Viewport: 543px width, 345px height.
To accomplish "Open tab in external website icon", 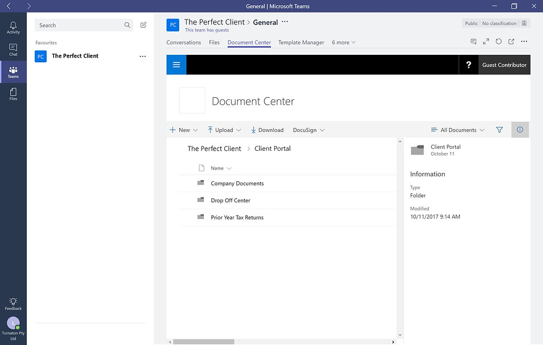I will [511, 42].
